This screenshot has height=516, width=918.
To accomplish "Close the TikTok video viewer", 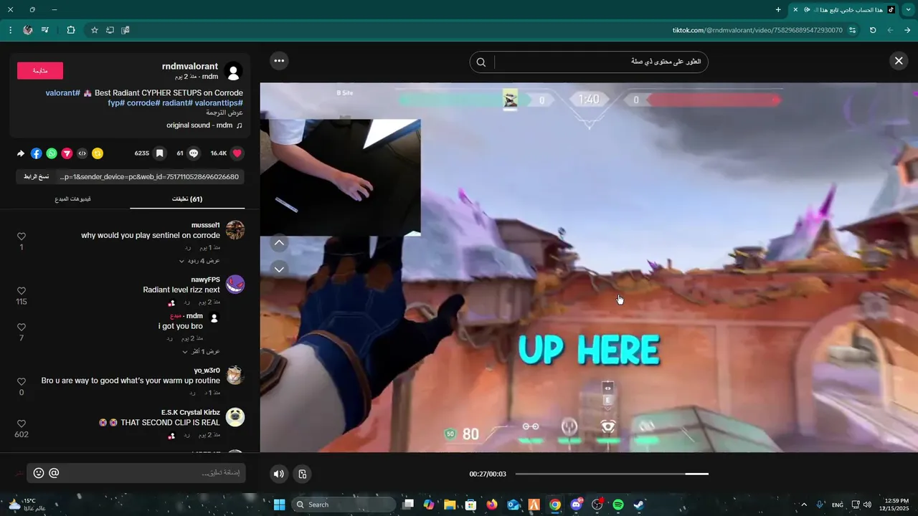I will [x=898, y=61].
